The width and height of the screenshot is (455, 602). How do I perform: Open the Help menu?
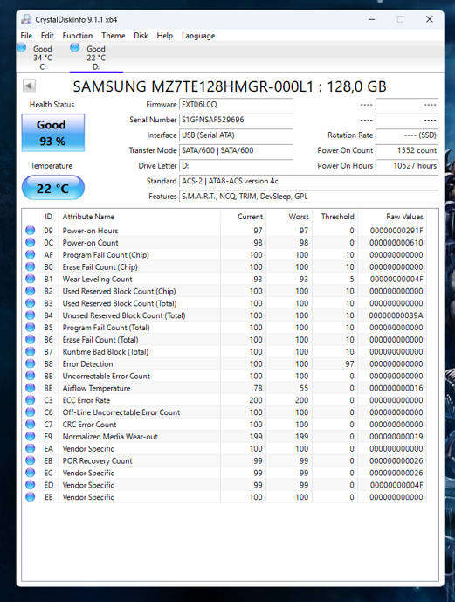(x=164, y=36)
